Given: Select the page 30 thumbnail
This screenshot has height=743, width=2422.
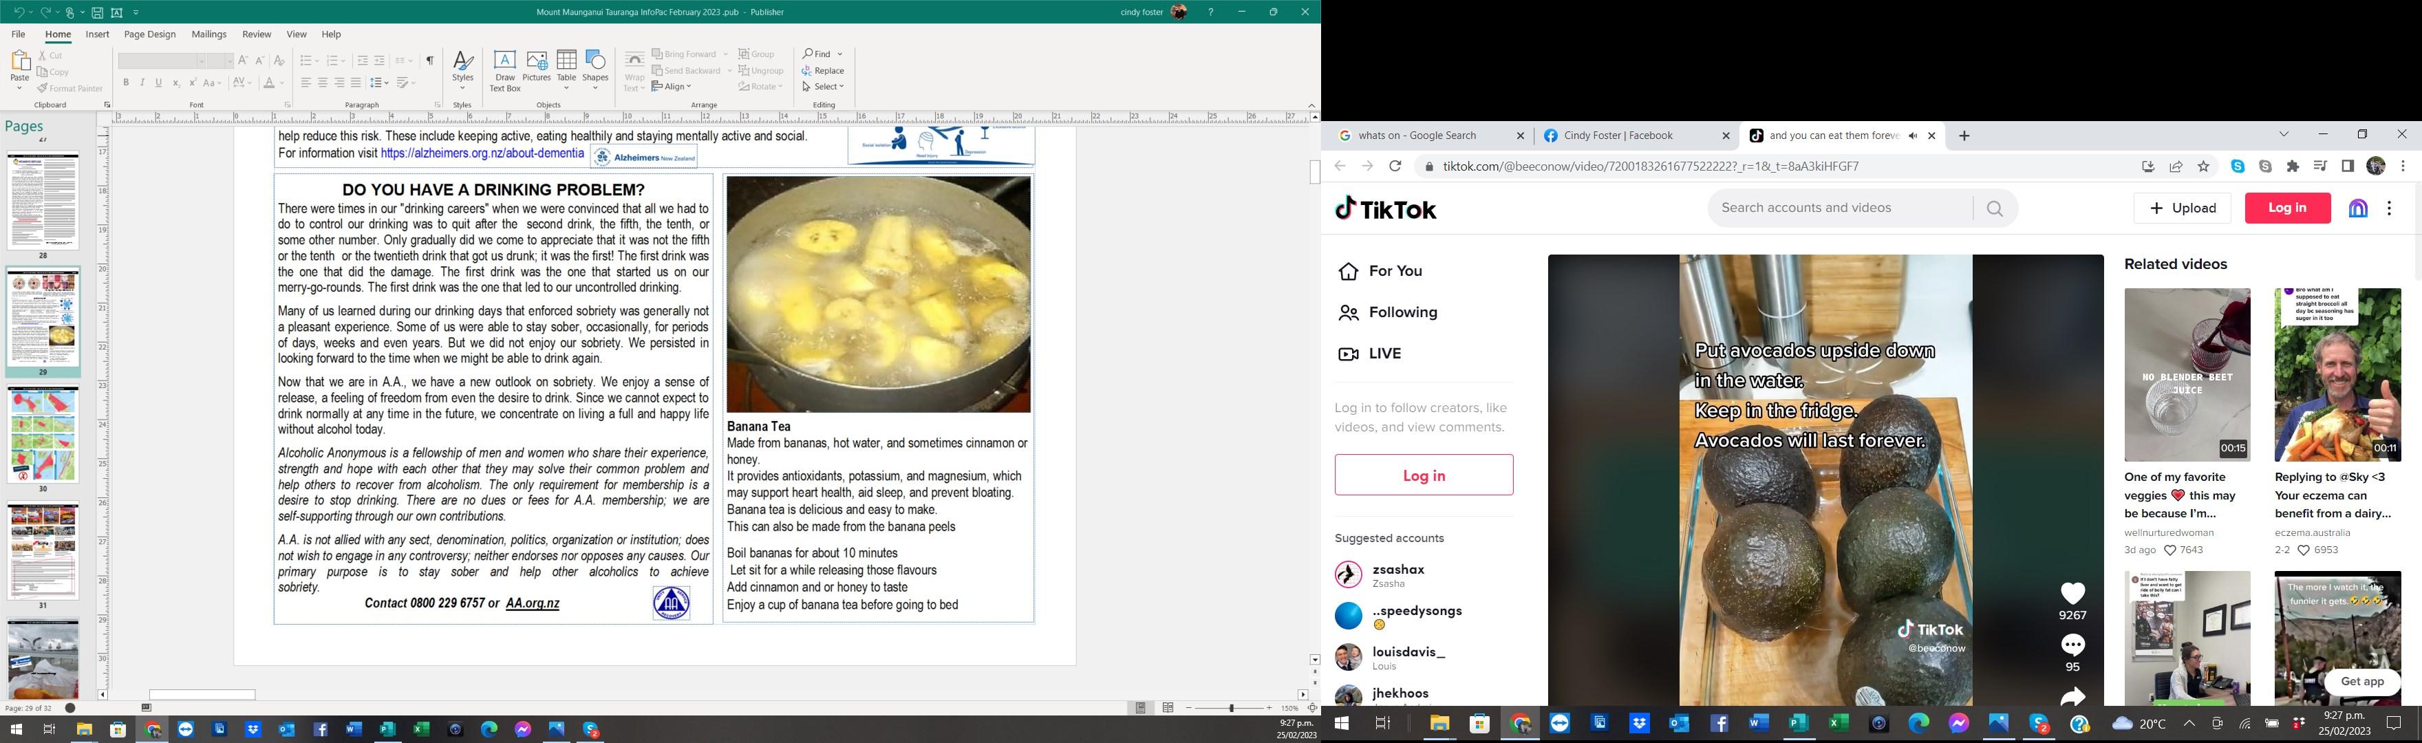Looking at the screenshot, I should (42, 435).
